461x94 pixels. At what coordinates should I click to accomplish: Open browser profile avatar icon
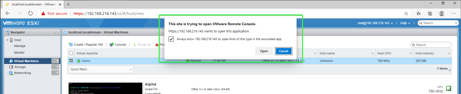pos(442,13)
